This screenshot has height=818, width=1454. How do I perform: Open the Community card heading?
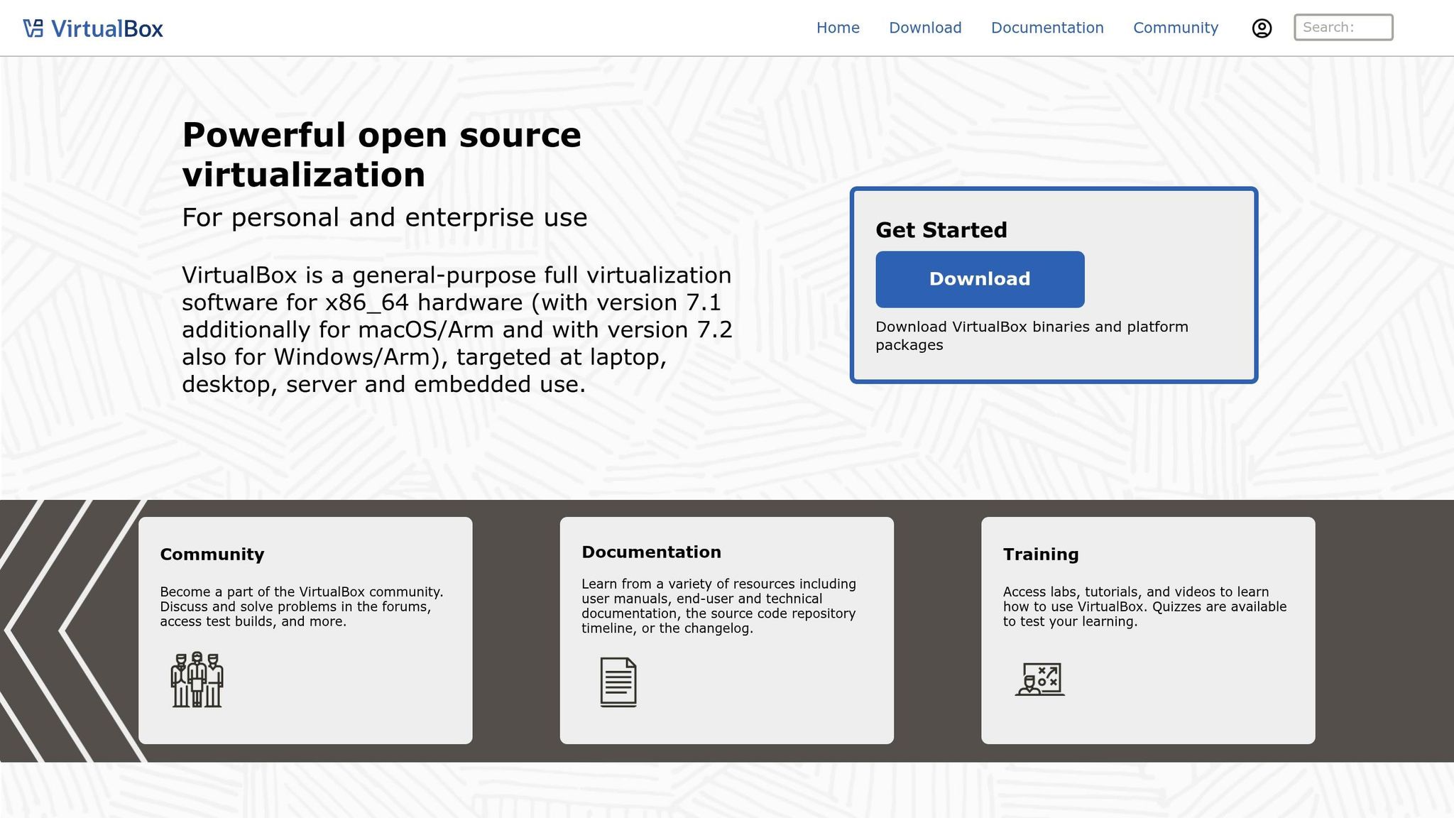click(x=212, y=554)
